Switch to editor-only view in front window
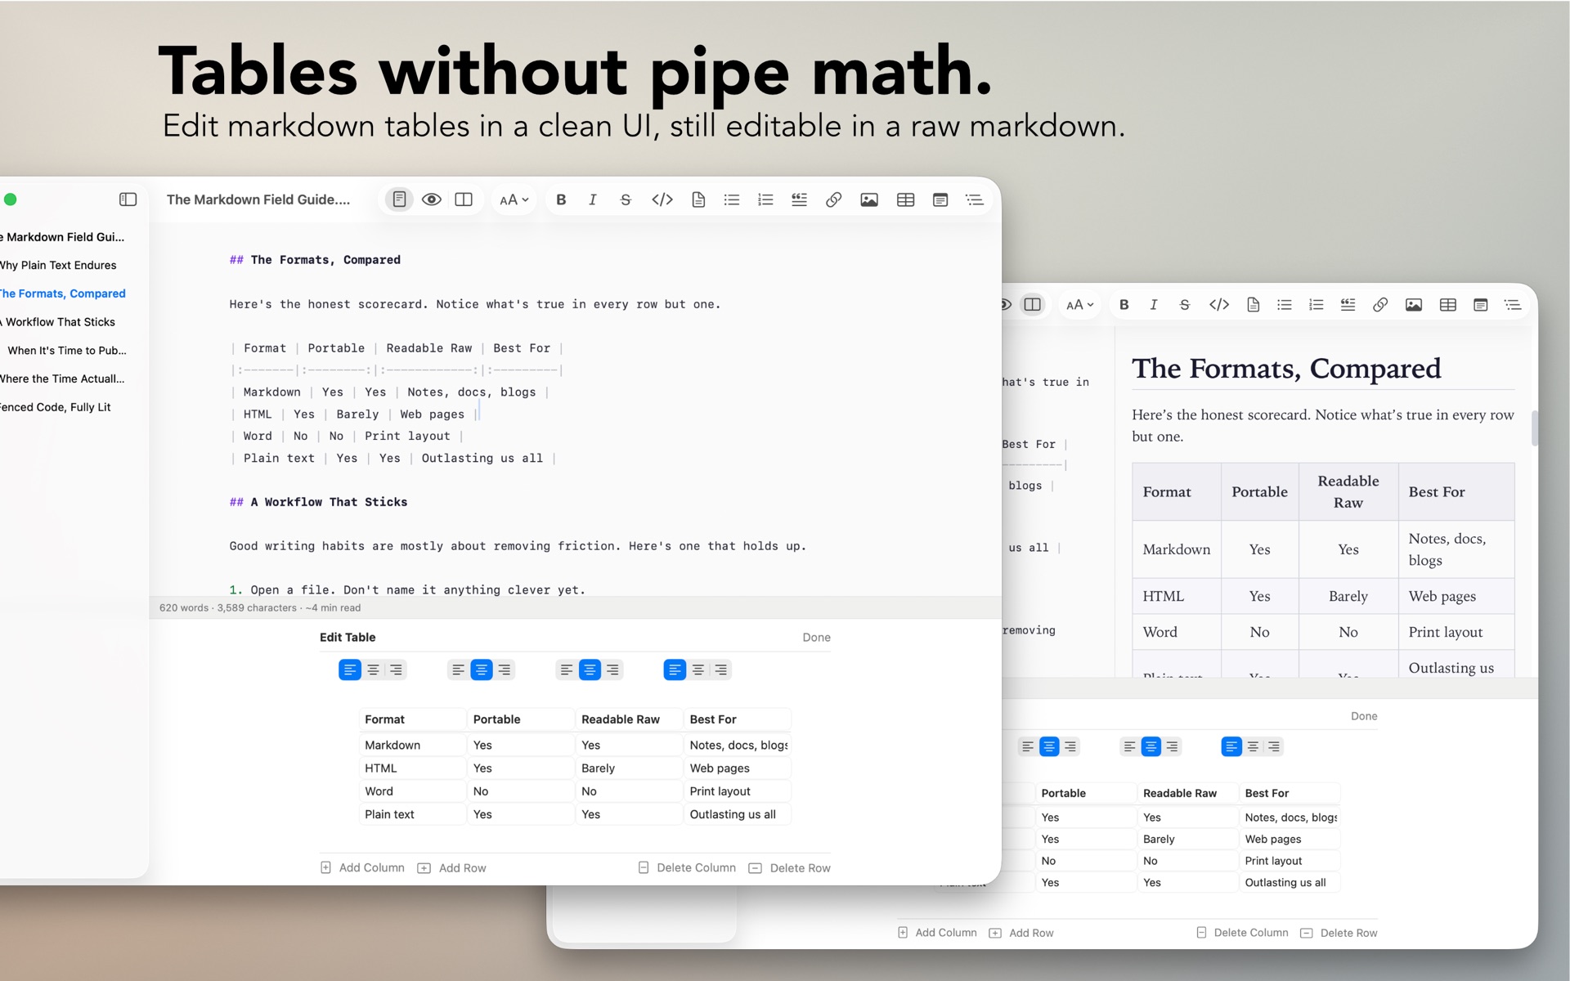 (x=399, y=199)
